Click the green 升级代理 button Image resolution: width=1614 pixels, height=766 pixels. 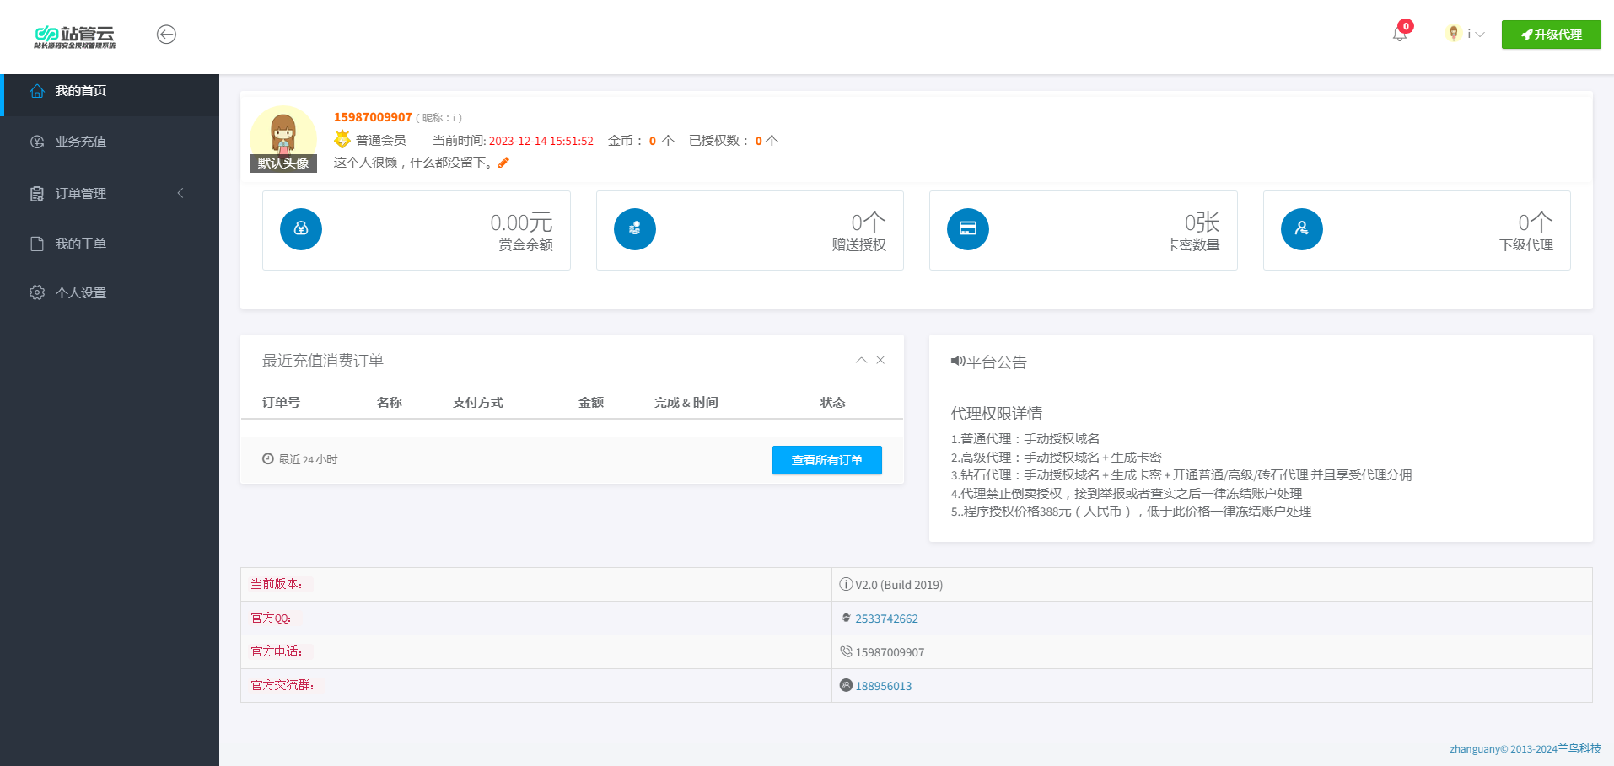coord(1551,35)
